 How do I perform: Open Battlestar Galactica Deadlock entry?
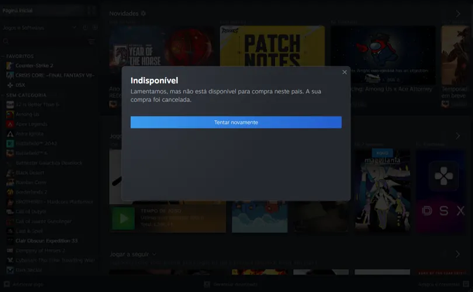pyautogui.click(x=49, y=163)
